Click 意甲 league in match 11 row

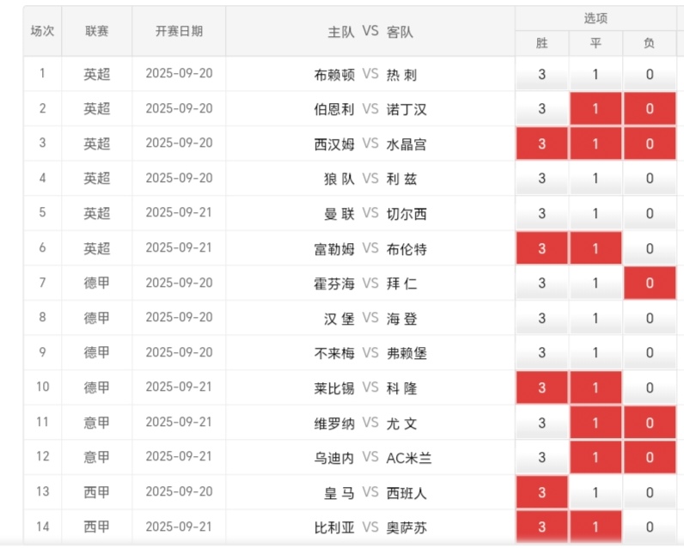[97, 422]
